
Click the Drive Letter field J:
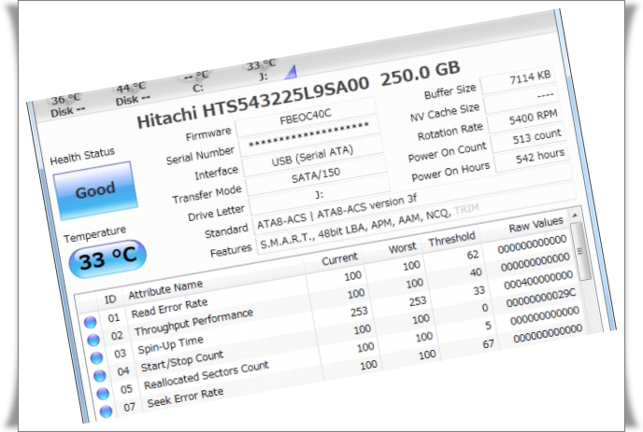coord(320,194)
